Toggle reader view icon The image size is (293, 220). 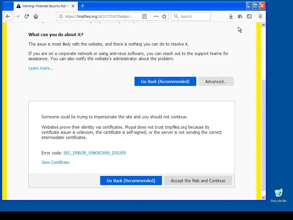(x=144, y=16)
